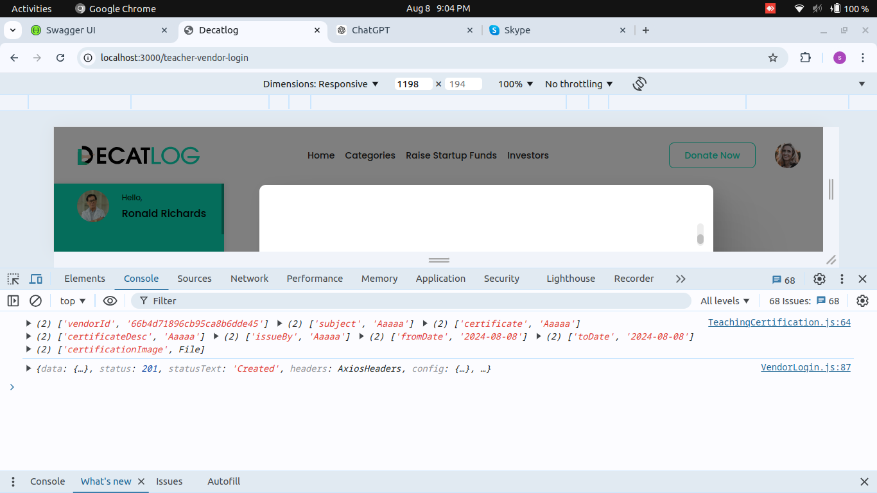Clear the console with the clear icon
The width and height of the screenshot is (877, 493).
point(36,300)
